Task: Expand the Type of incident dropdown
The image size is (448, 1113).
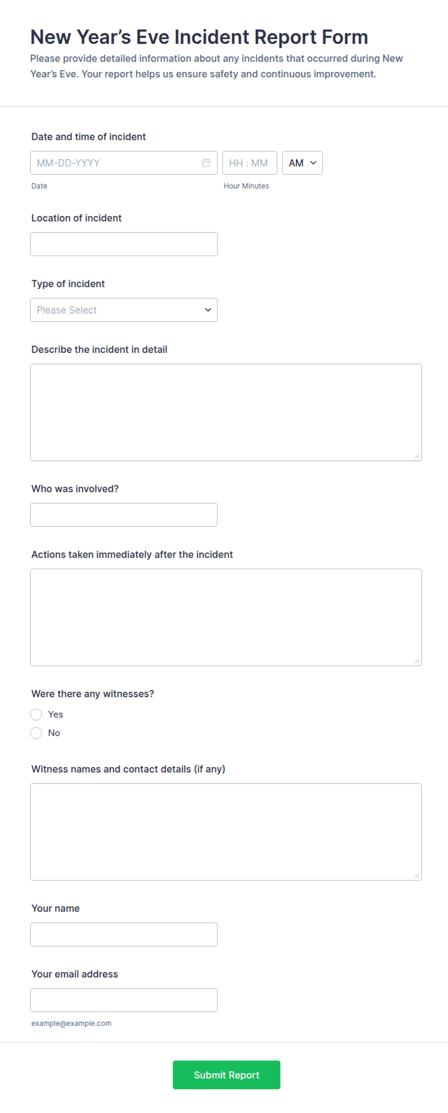Action: pos(124,310)
